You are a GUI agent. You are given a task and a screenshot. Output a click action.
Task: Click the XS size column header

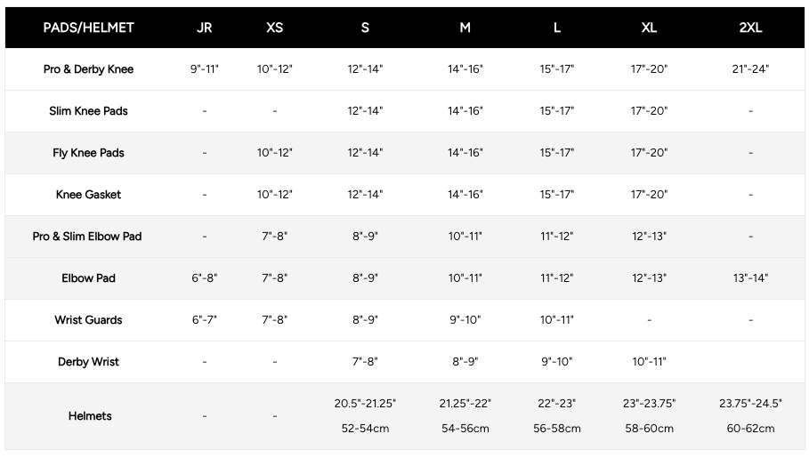pos(274,28)
